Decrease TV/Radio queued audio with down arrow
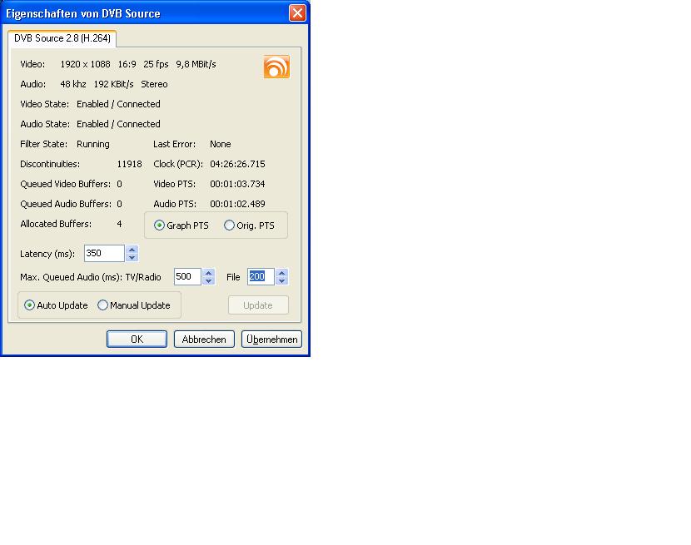 [x=208, y=281]
